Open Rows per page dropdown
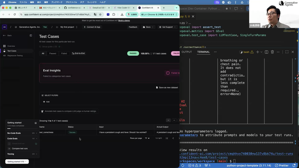 coord(147,138)
